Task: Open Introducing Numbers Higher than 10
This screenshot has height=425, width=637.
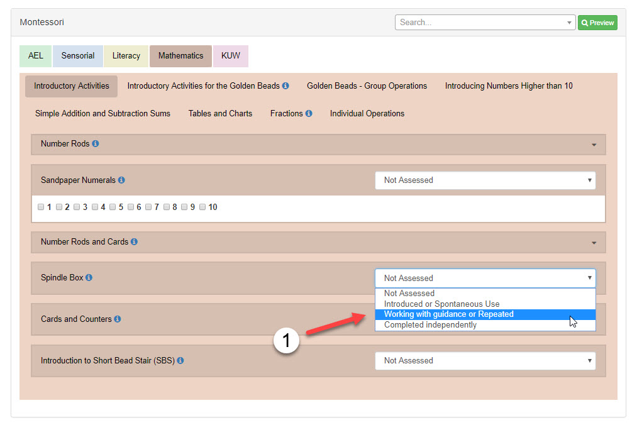Action: pyautogui.click(x=509, y=86)
